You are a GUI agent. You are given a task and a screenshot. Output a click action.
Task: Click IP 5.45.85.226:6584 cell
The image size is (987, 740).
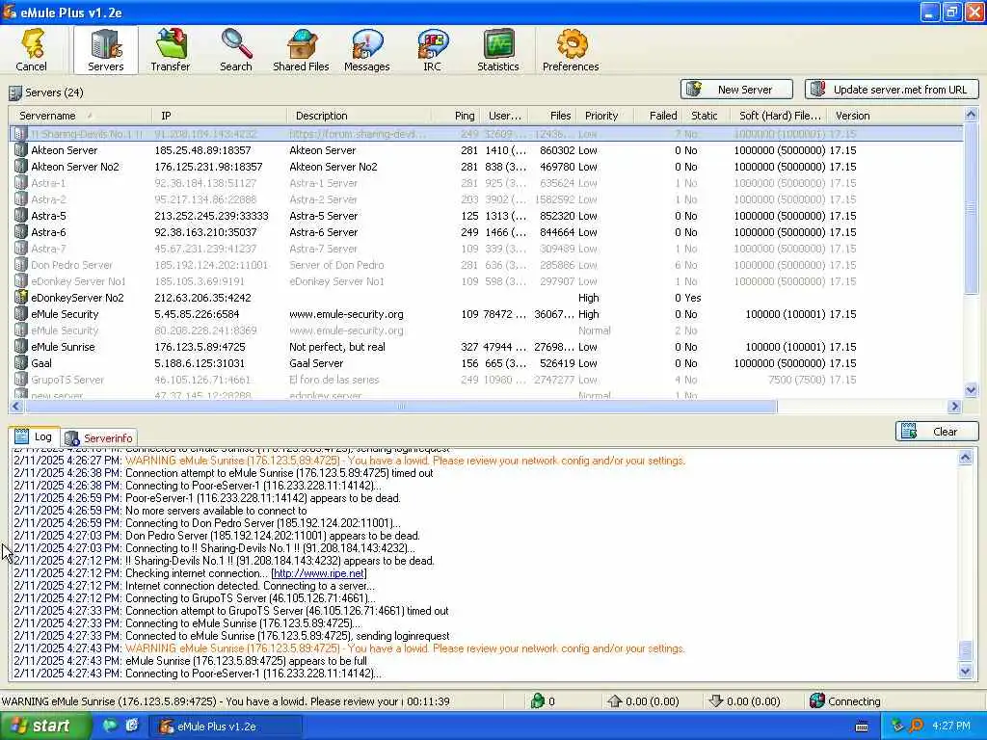(x=197, y=314)
